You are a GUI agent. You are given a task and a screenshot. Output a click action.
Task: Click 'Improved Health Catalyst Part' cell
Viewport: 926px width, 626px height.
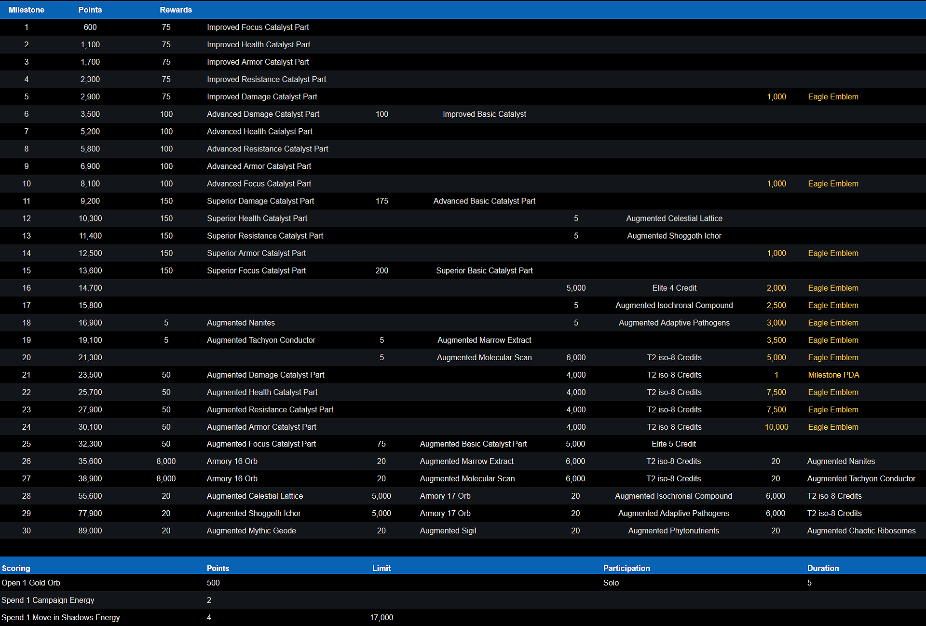(259, 45)
